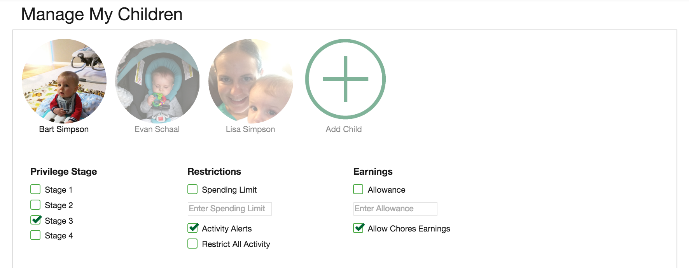Focus the Enter Spending Limit field

click(x=229, y=209)
